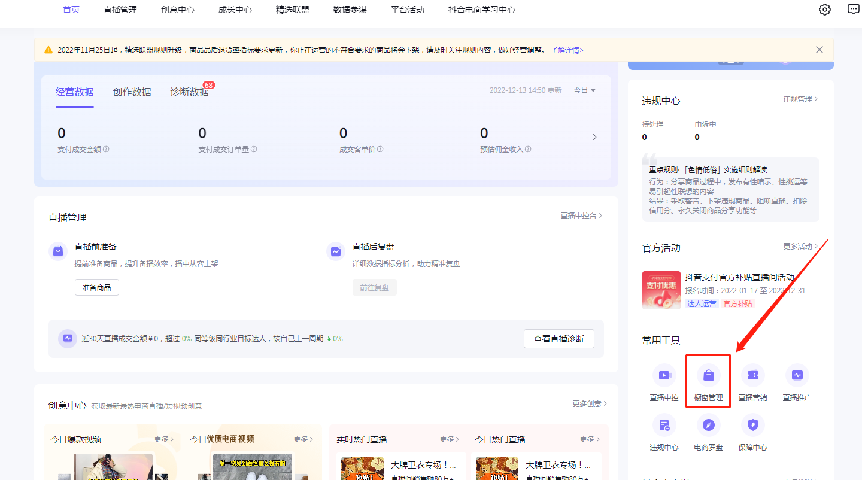Screen dimensions: 862x480
Task: Switch to the 创作数据 tab
Action: point(132,92)
